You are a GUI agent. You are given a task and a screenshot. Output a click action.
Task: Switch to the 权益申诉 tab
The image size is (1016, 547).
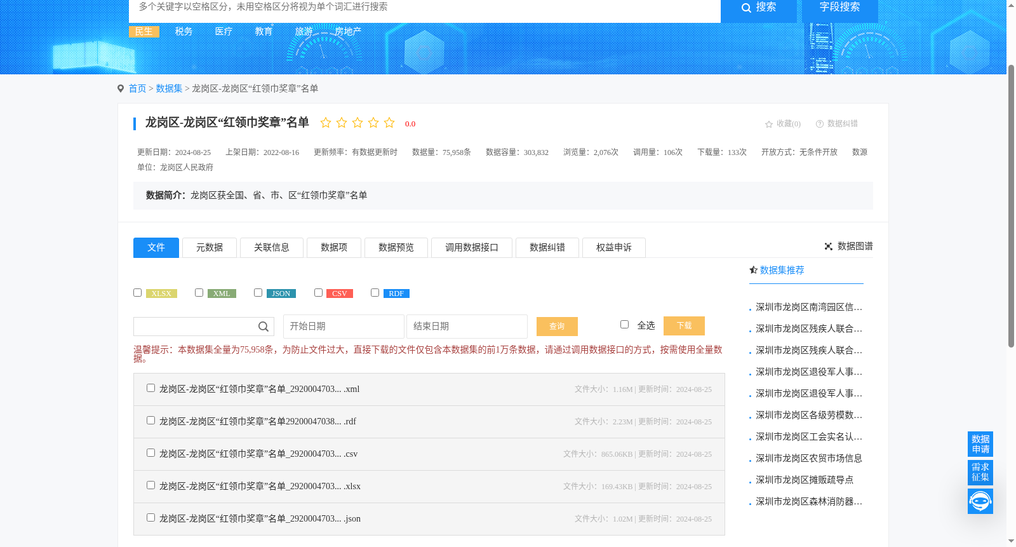pos(614,248)
